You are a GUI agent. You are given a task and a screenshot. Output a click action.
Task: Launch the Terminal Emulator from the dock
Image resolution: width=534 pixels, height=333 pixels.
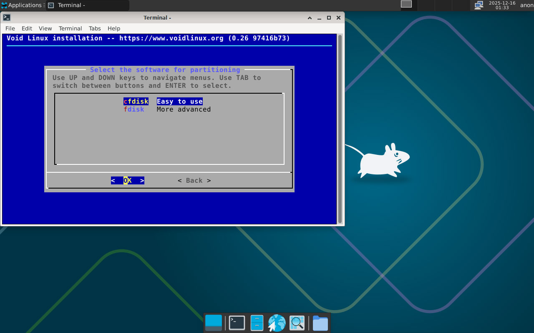click(x=237, y=323)
